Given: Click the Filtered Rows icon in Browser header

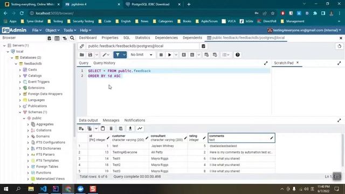Looking at the screenshot, I should [65, 38].
